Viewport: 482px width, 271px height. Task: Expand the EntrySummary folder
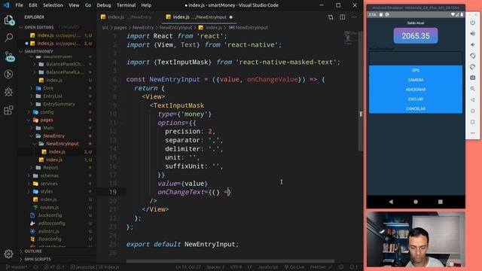point(59,104)
